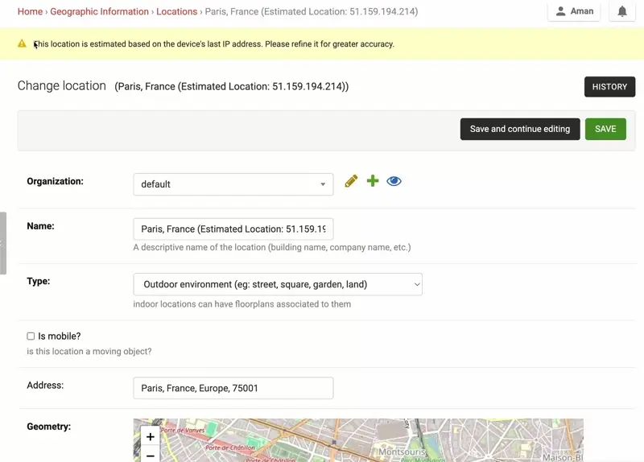Viewport: 644px width, 462px height.
Task: Focus the Address input field
Action: click(233, 388)
